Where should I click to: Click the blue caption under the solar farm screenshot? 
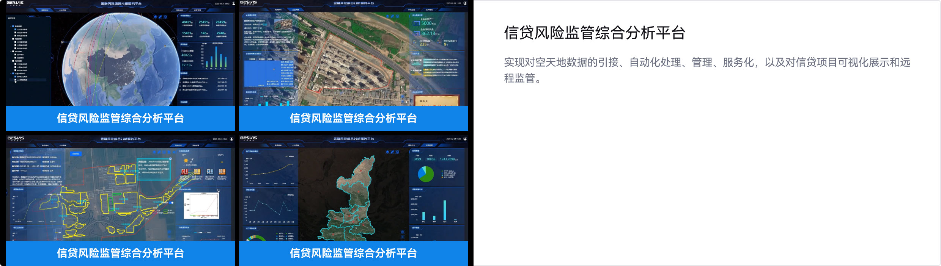click(x=120, y=253)
